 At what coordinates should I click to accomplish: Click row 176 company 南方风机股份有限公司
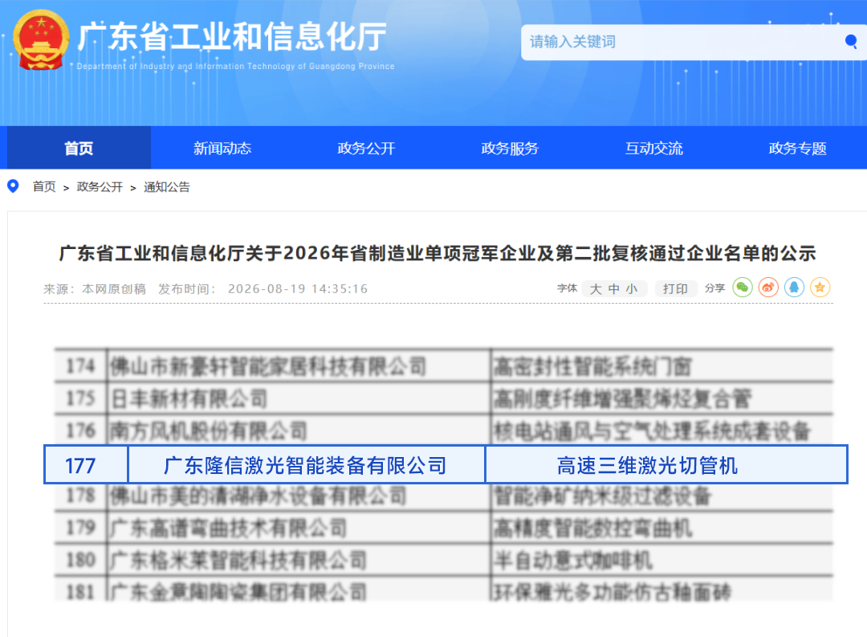tap(209, 431)
